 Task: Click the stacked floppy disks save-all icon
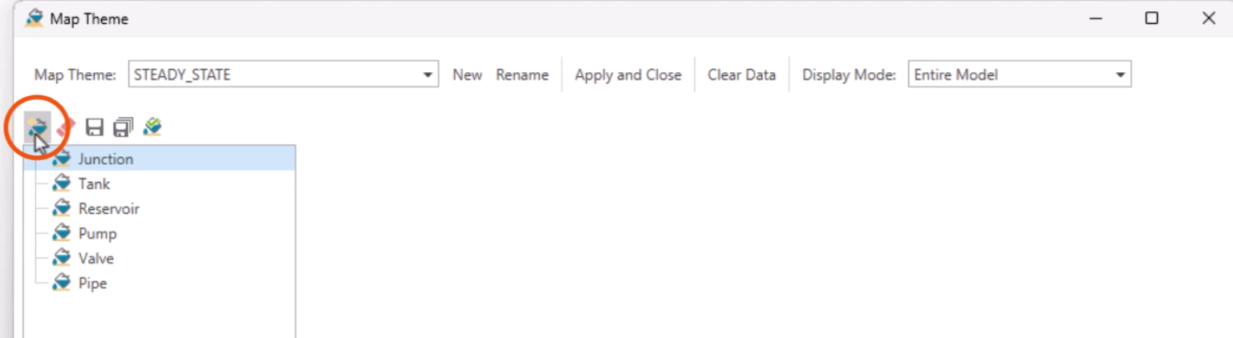[x=123, y=127]
